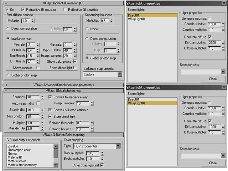Open Selection sets dropdown in lower dialog
This screenshot has height=171, width=228.
pos(203,156)
